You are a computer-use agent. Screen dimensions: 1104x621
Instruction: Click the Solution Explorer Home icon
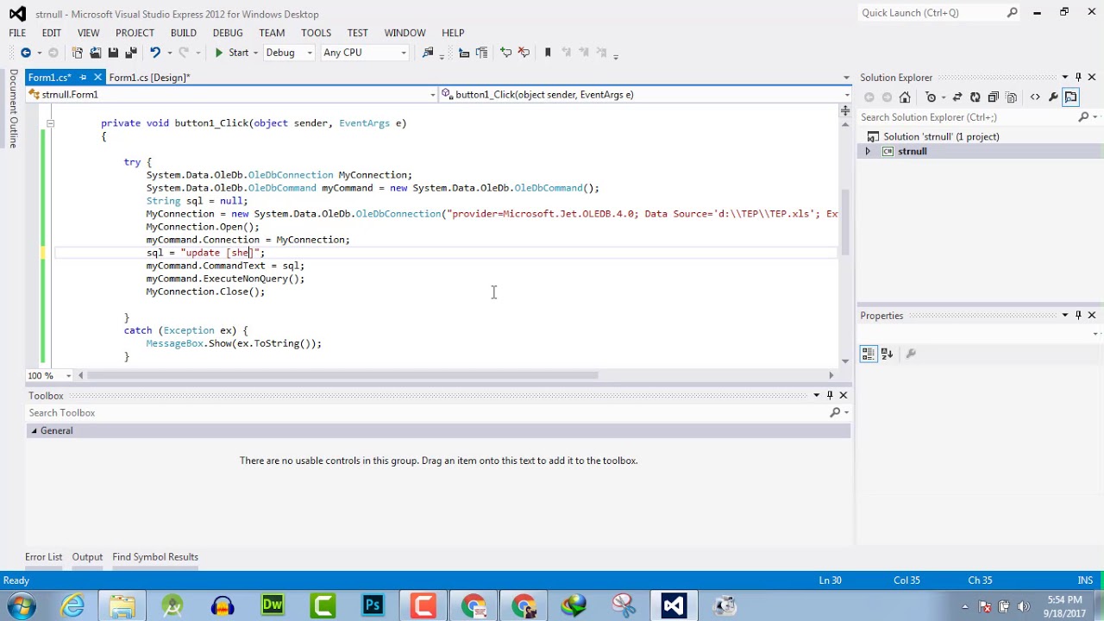point(905,97)
